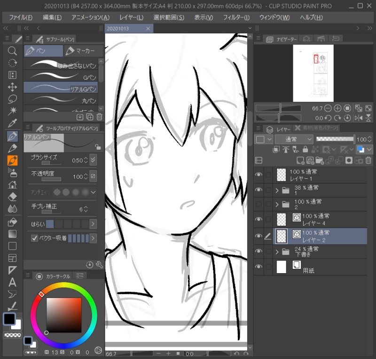The width and height of the screenshot is (376, 359).
Task: Click the black main color swatch
Action: click(x=9, y=319)
